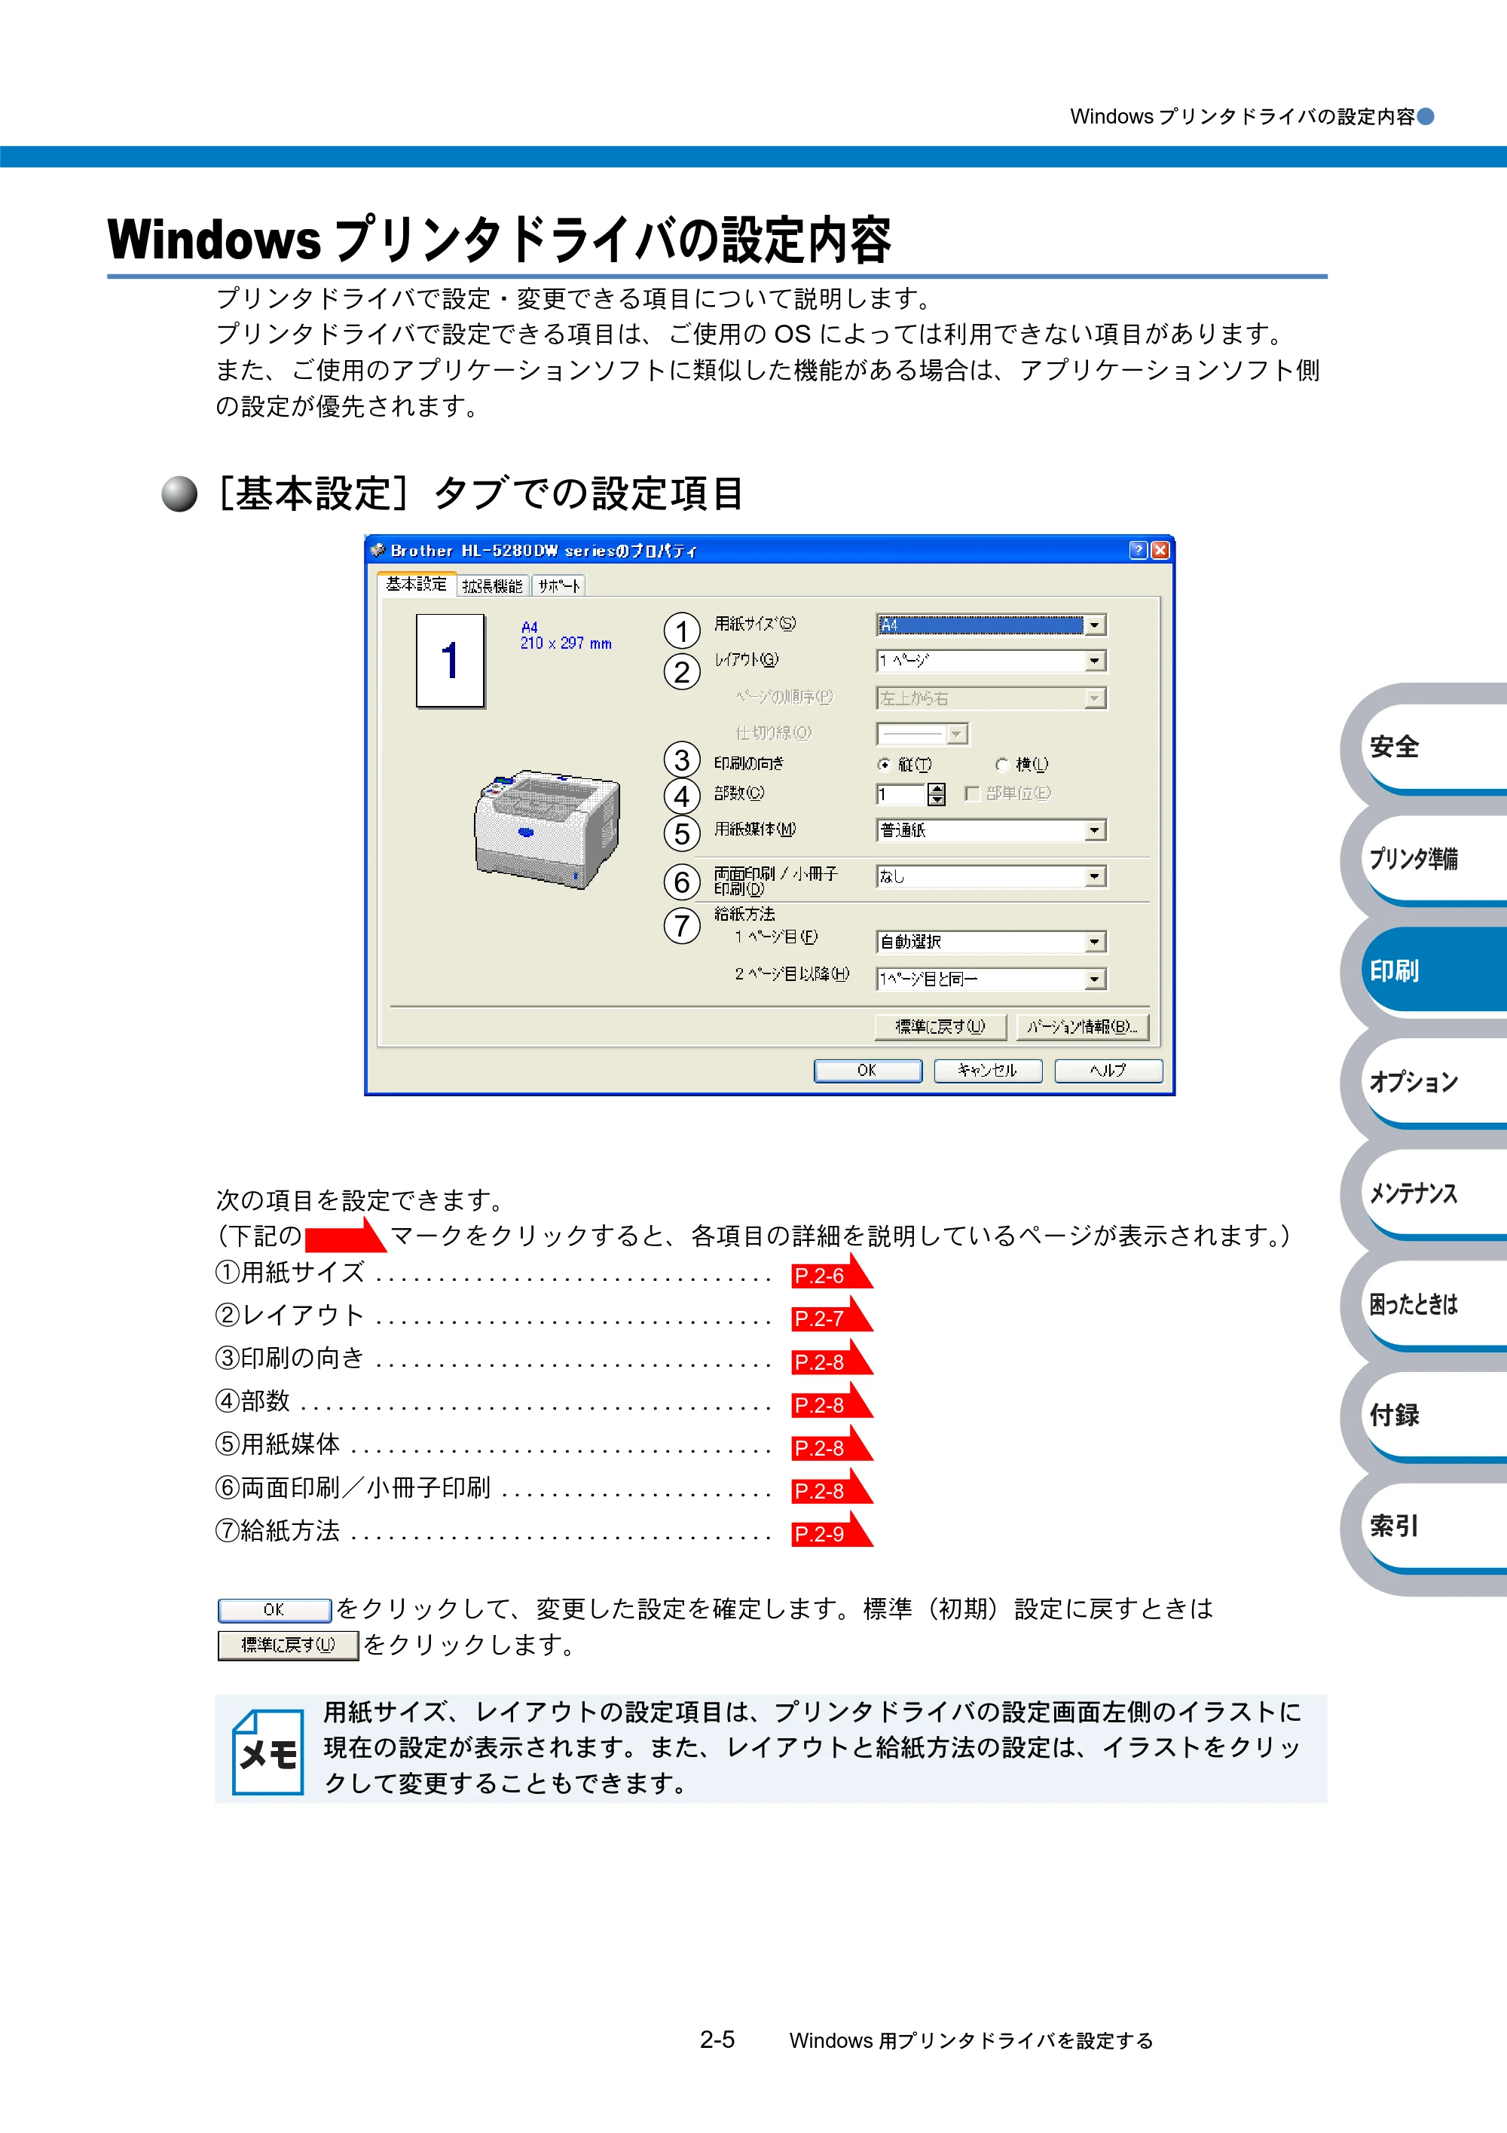Select the 横 orientation radio button
The height and width of the screenshot is (2133, 1507).
pos(1001,765)
